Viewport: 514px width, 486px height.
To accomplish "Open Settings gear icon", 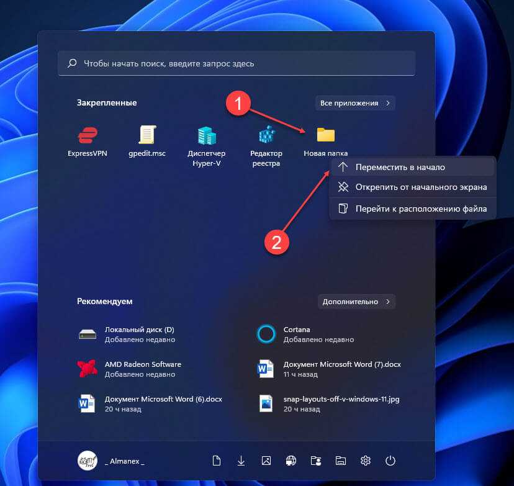I will click(366, 461).
